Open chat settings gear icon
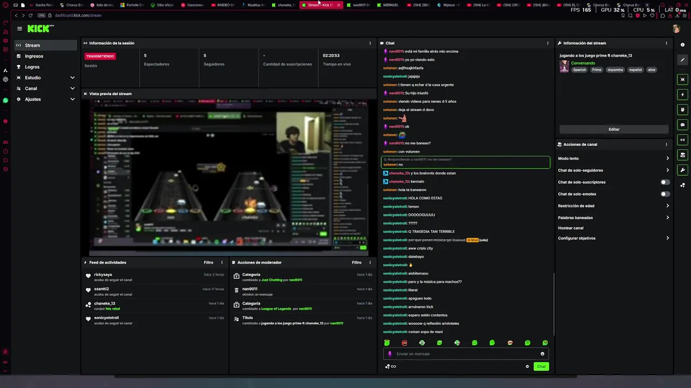The width and height of the screenshot is (691, 388). point(527,366)
